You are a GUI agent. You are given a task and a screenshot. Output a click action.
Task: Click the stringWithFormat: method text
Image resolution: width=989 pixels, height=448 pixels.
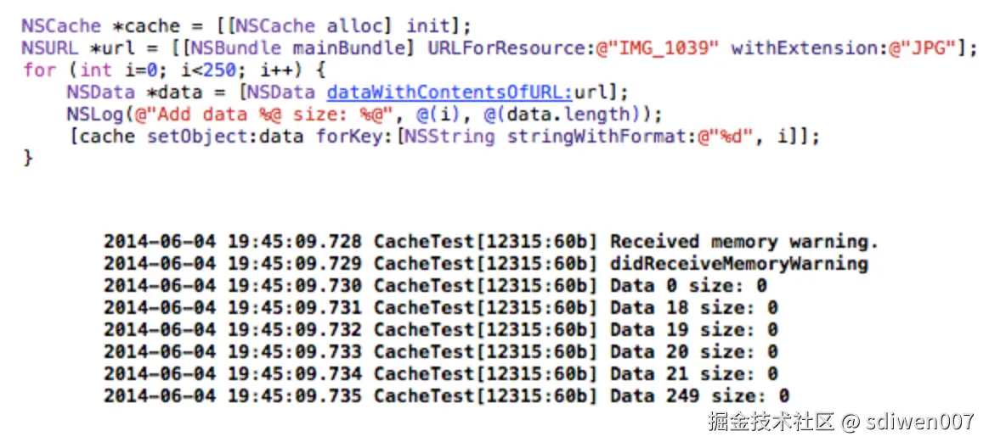pyautogui.click(x=596, y=136)
